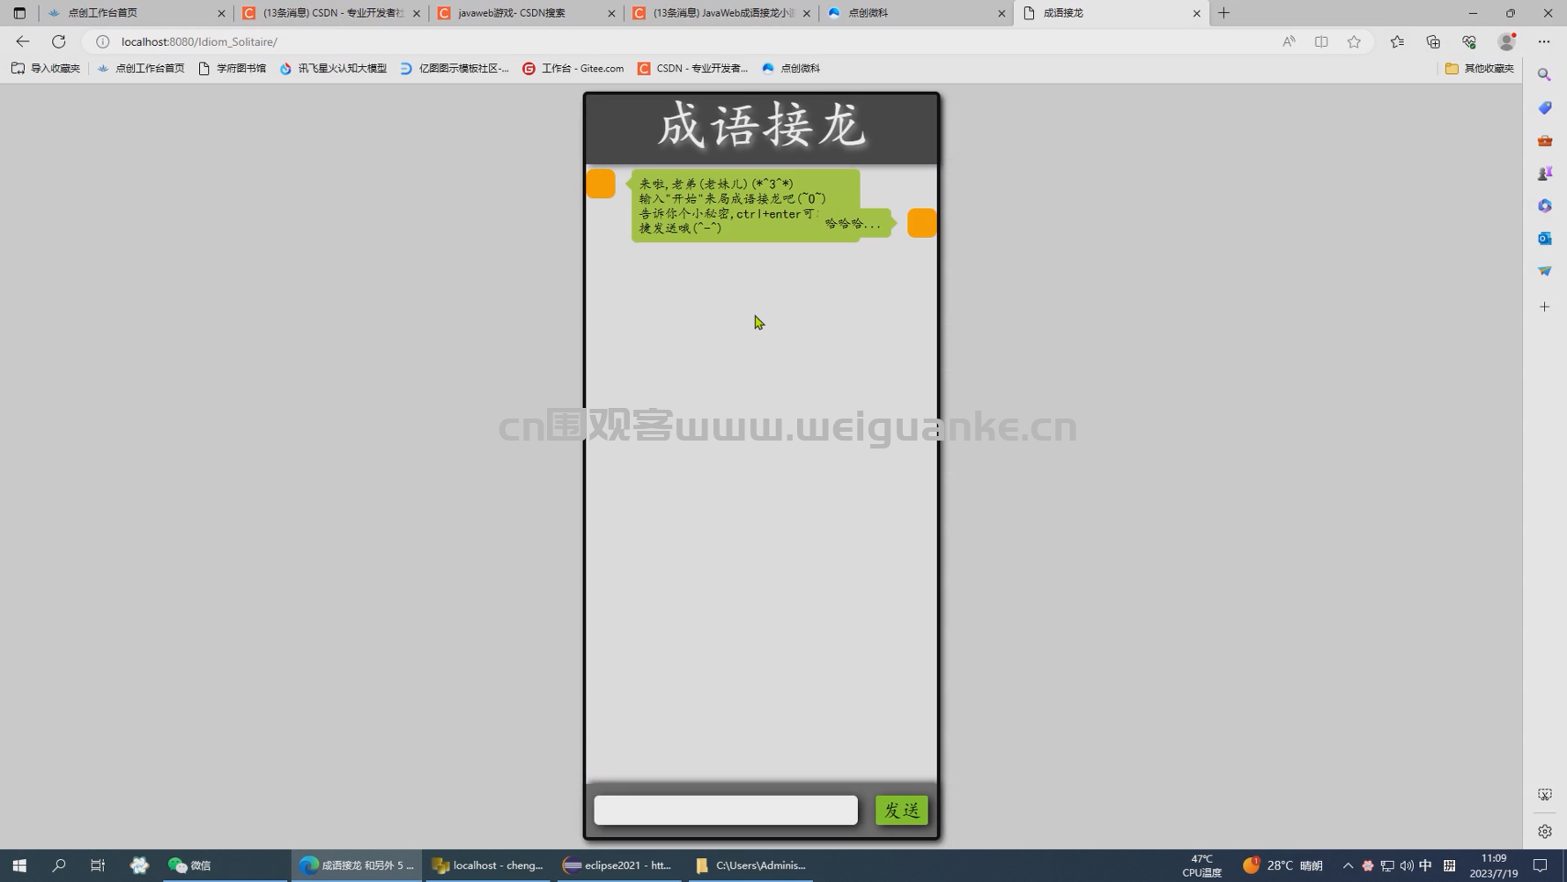Image resolution: width=1567 pixels, height=882 pixels.
Task: Toggle the 中 input method indicator
Action: click(1425, 865)
